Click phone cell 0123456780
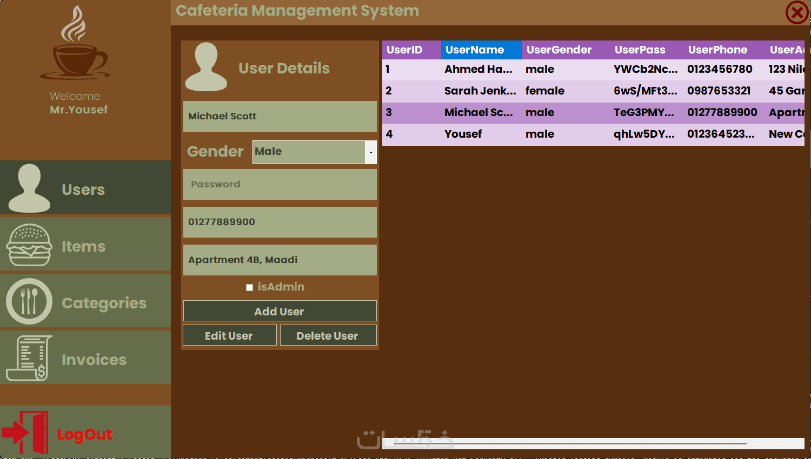This screenshot has height=459, width=811. tap(724, 69)
